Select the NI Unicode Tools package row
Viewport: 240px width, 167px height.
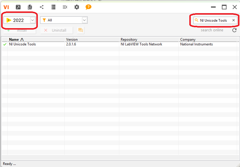(x=120, y=44)
